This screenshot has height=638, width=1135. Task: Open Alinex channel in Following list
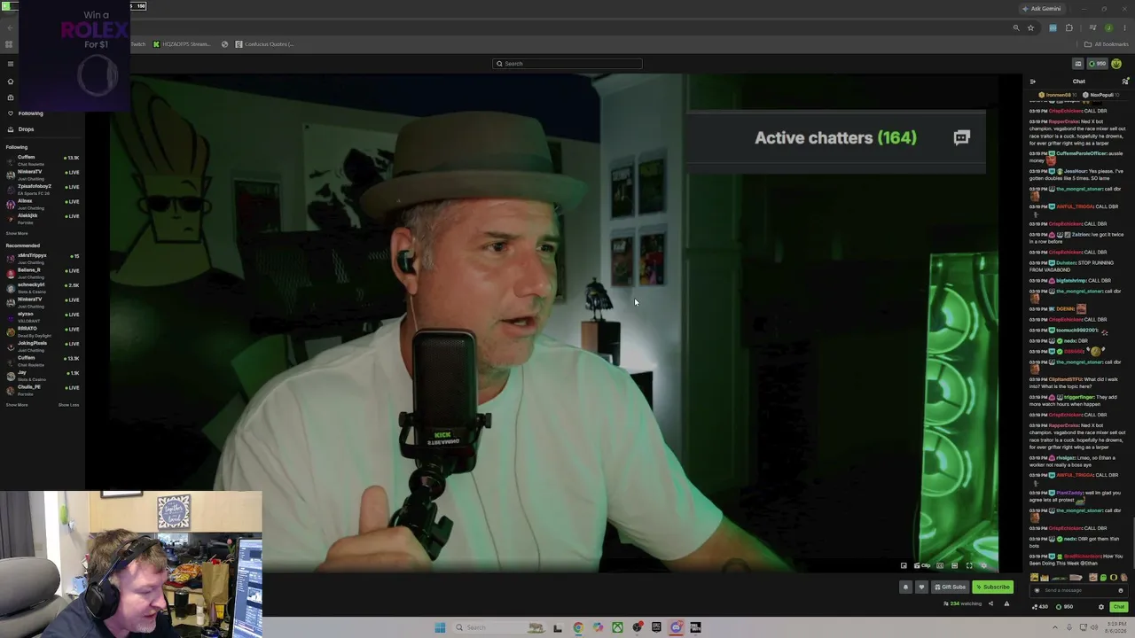tap(43, 203)
